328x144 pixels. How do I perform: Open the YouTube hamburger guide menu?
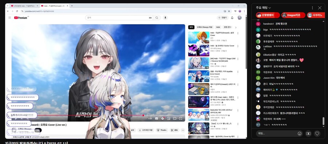click(9, 18)
